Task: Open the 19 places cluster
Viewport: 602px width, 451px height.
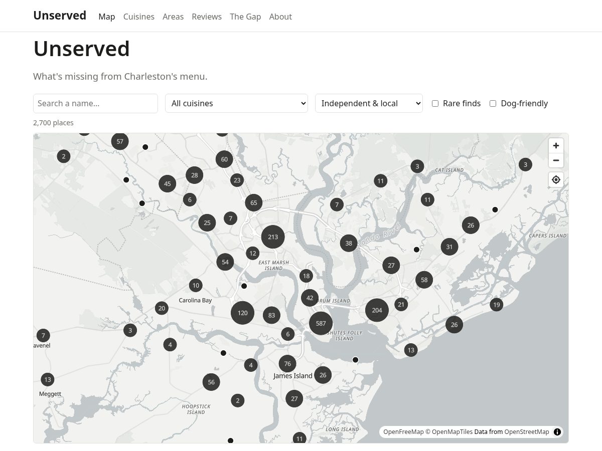Action: 497,305
